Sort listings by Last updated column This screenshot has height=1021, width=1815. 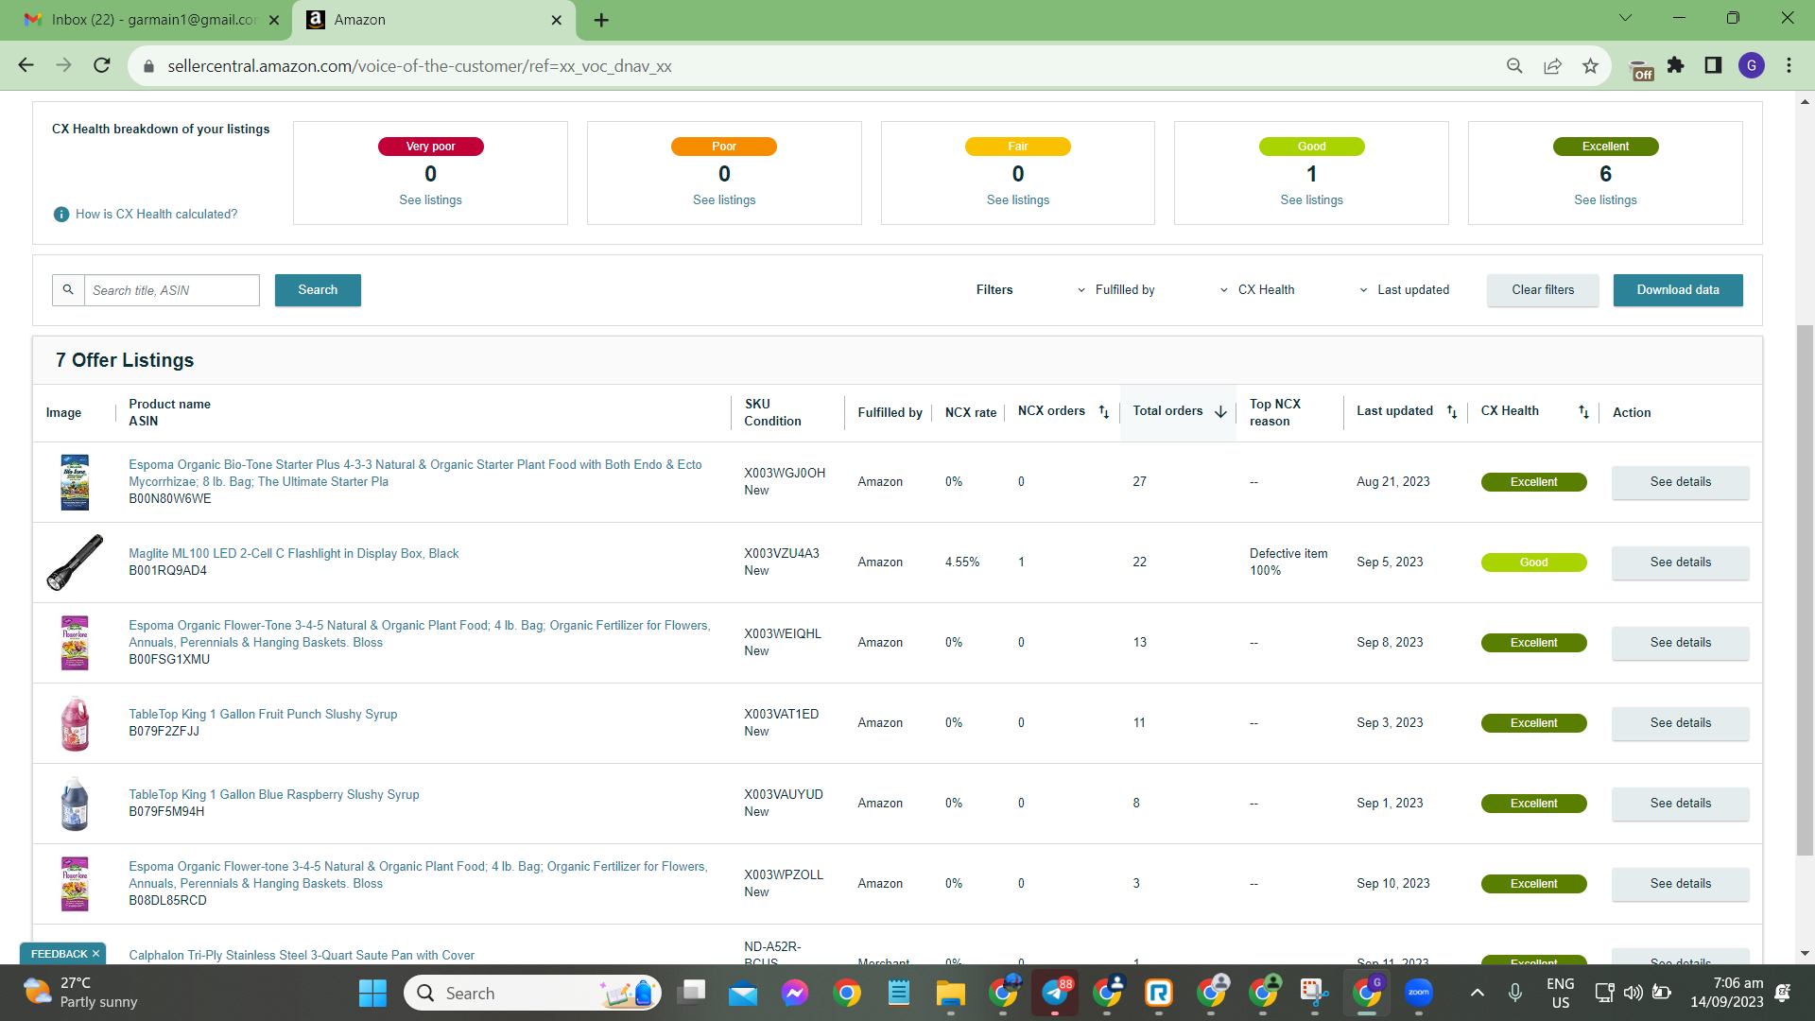coord(1452,412)
